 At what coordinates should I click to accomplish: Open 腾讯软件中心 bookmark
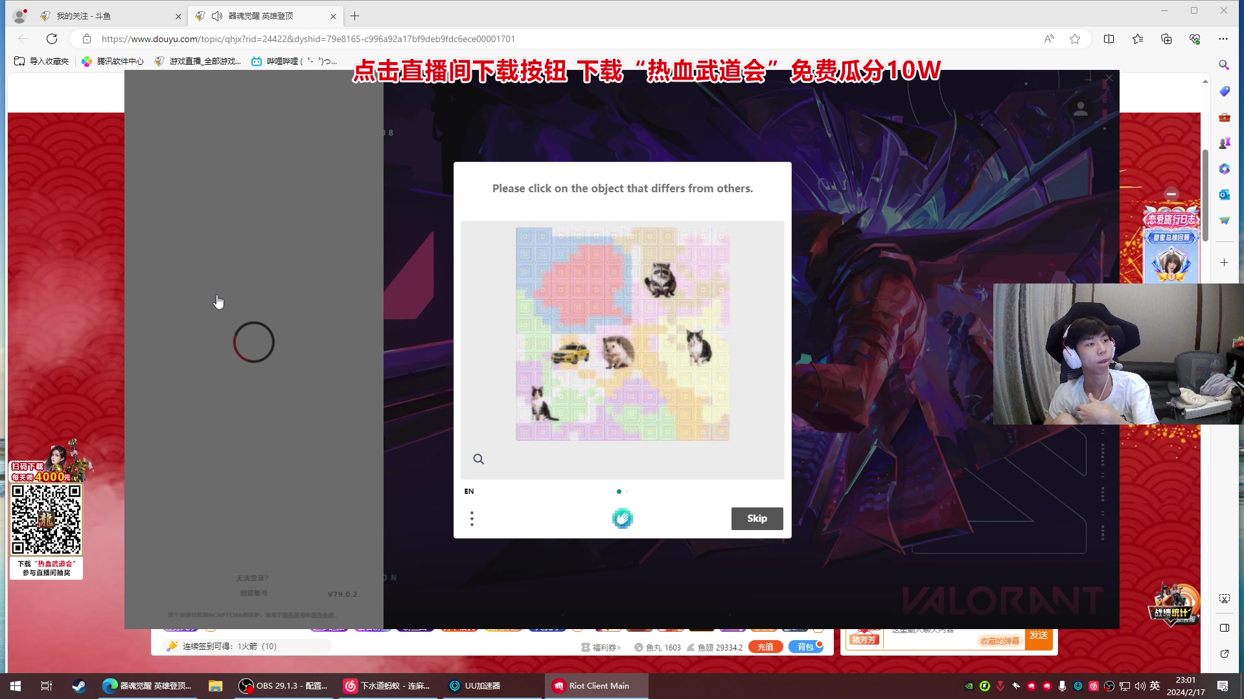tap(113, 61)
